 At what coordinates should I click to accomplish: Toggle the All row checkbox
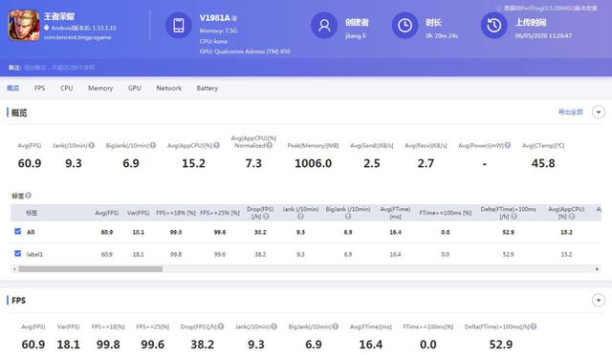17,232
